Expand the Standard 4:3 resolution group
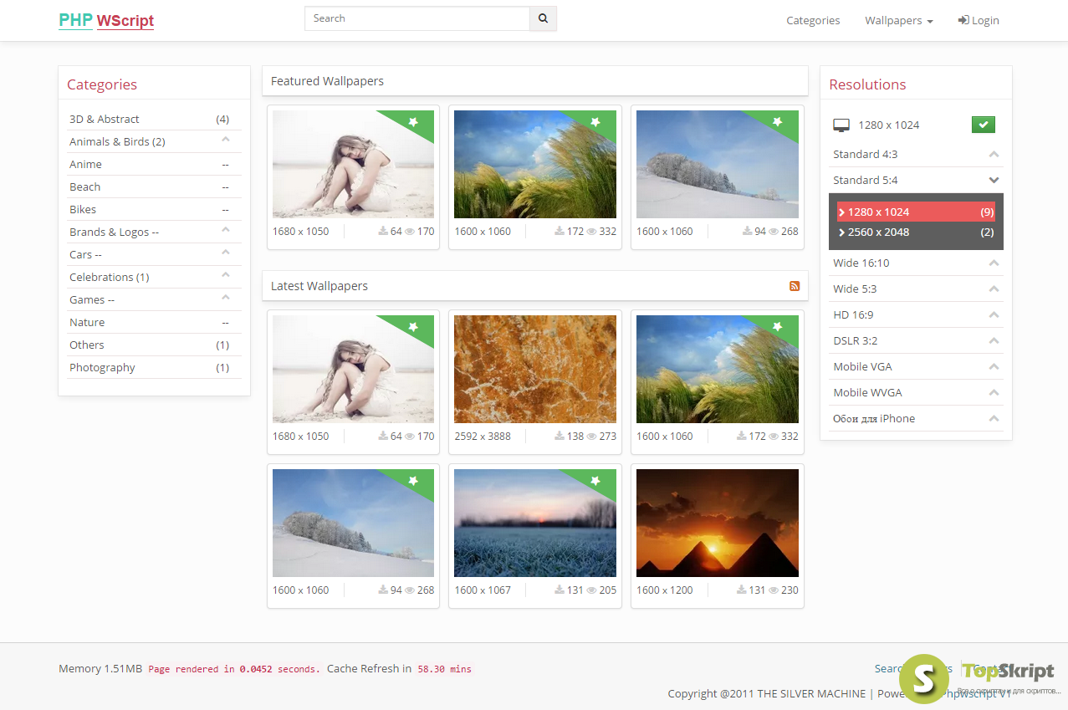 [916, 154]
